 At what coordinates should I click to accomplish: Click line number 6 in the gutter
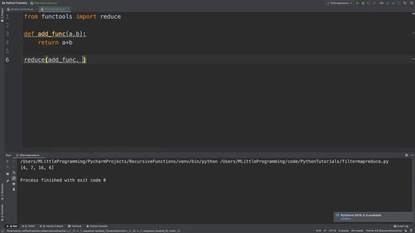7,60
